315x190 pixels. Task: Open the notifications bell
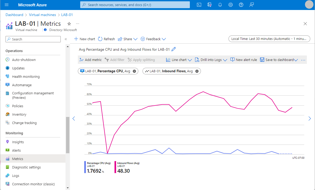pos(220,5)
